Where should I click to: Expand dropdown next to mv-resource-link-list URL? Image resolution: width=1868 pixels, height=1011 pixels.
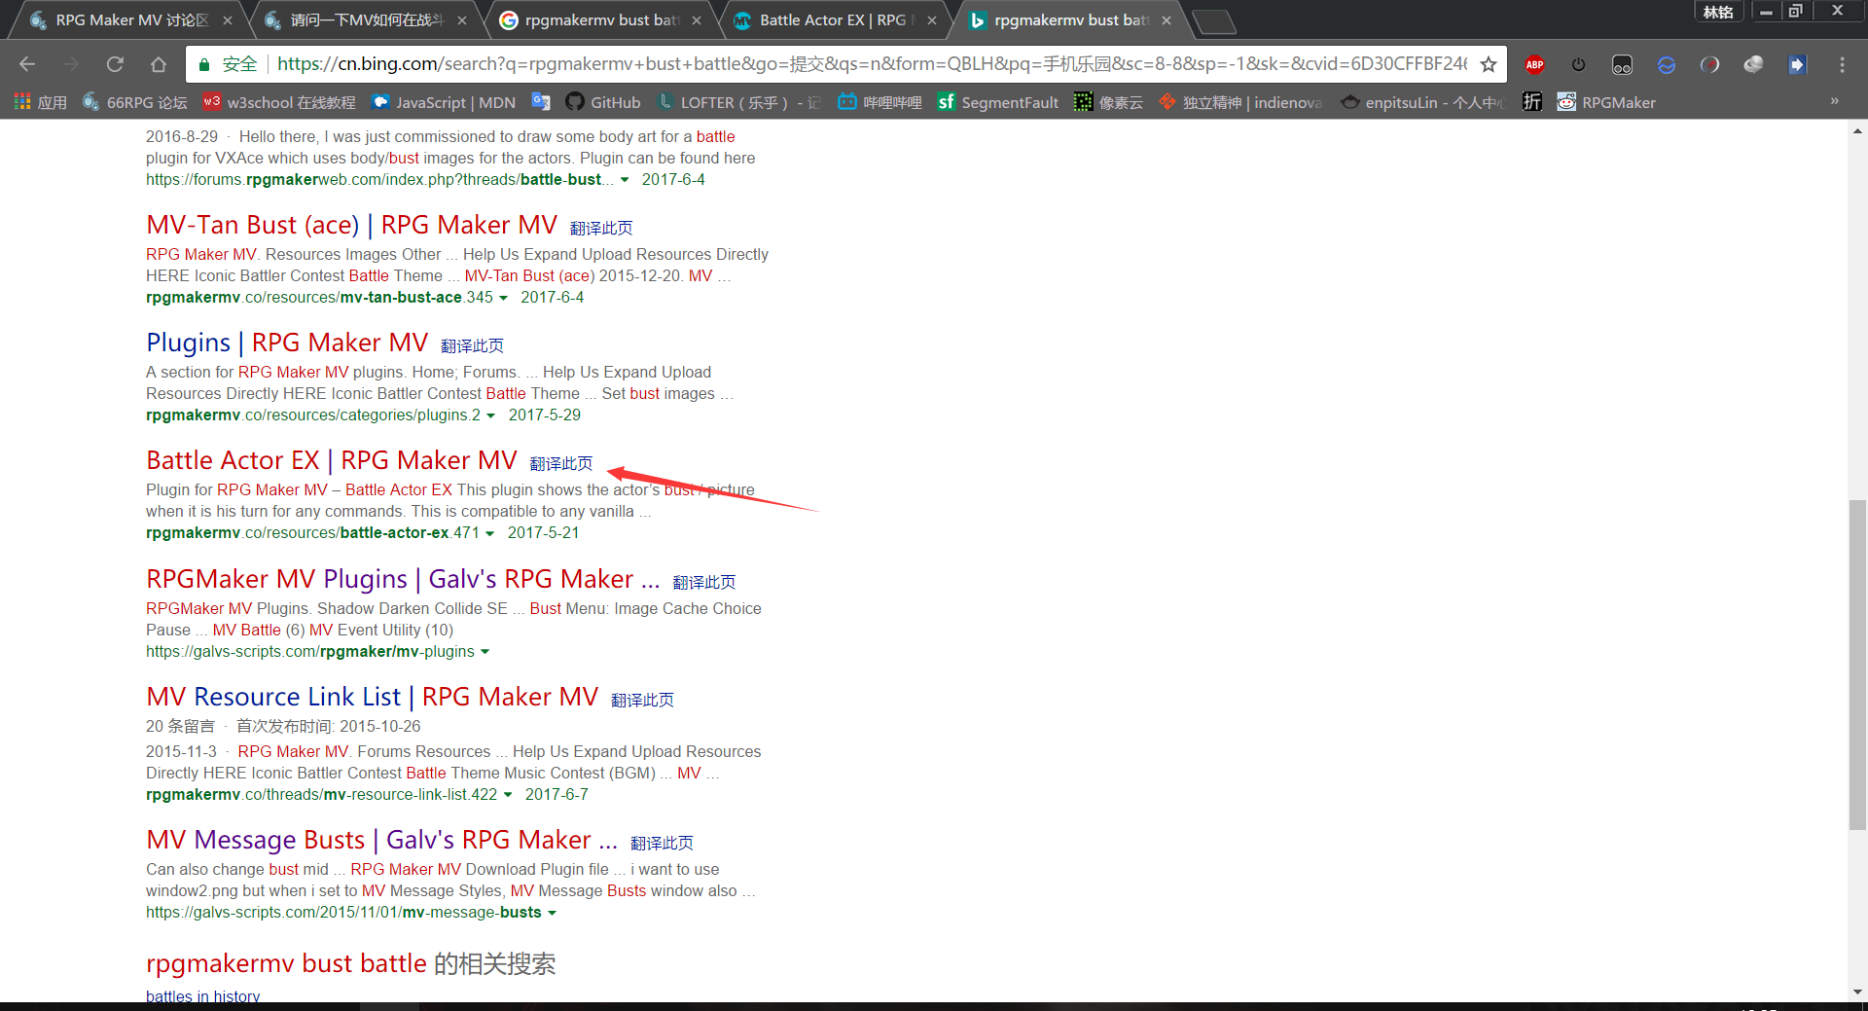coord(508,795)
